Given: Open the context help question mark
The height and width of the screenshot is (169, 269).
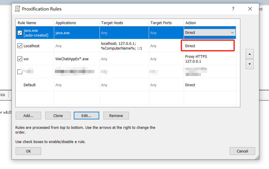Looking at the screenshot, I should point(233,9).
